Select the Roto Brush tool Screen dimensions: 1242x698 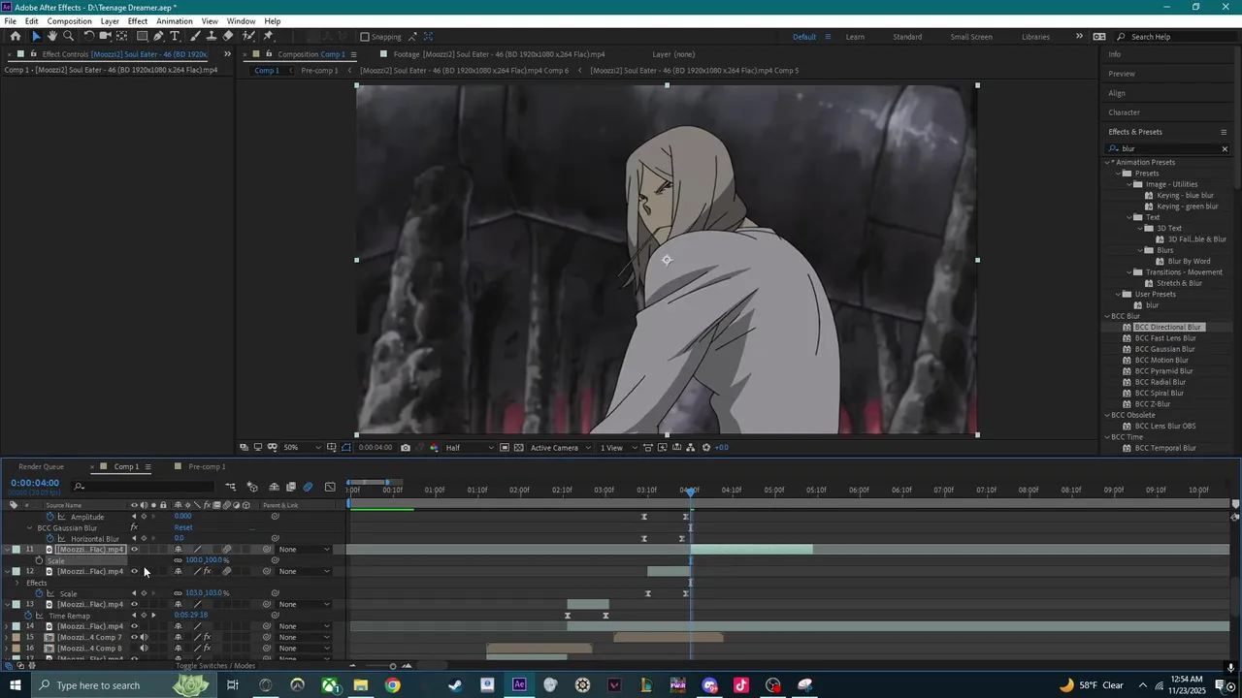point(249,36)
